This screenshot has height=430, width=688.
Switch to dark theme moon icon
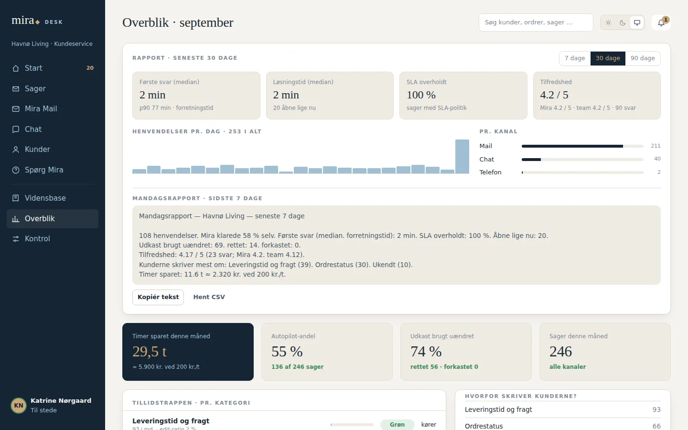coord(623,22)
